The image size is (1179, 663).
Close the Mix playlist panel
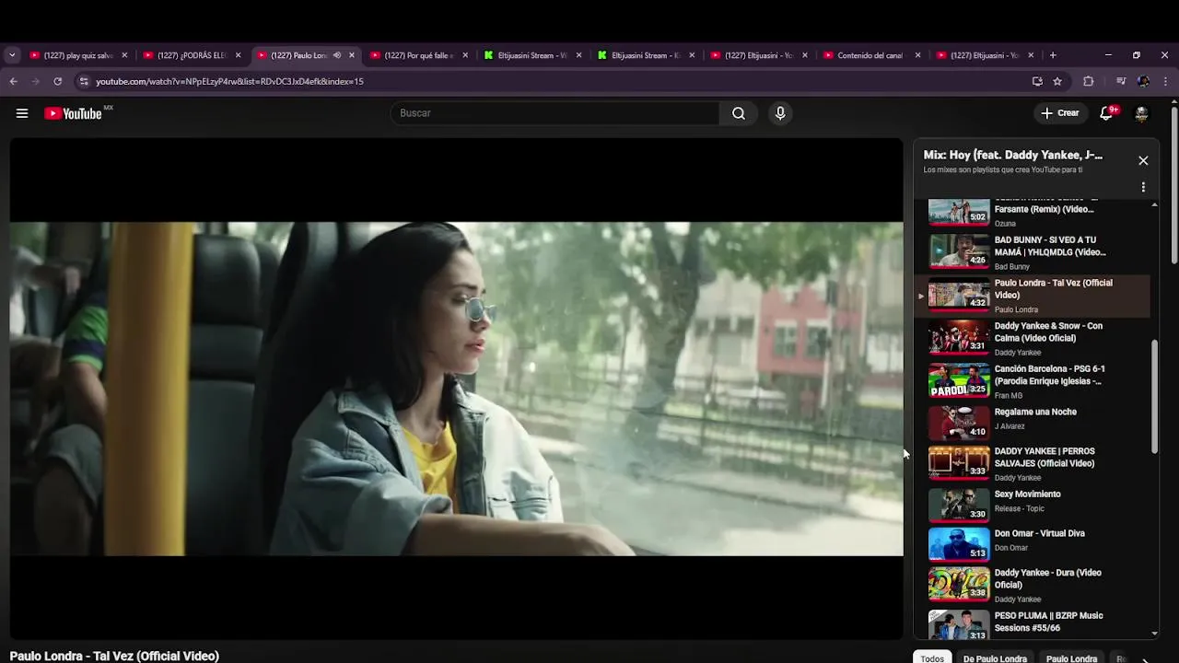click(1143, 160)
